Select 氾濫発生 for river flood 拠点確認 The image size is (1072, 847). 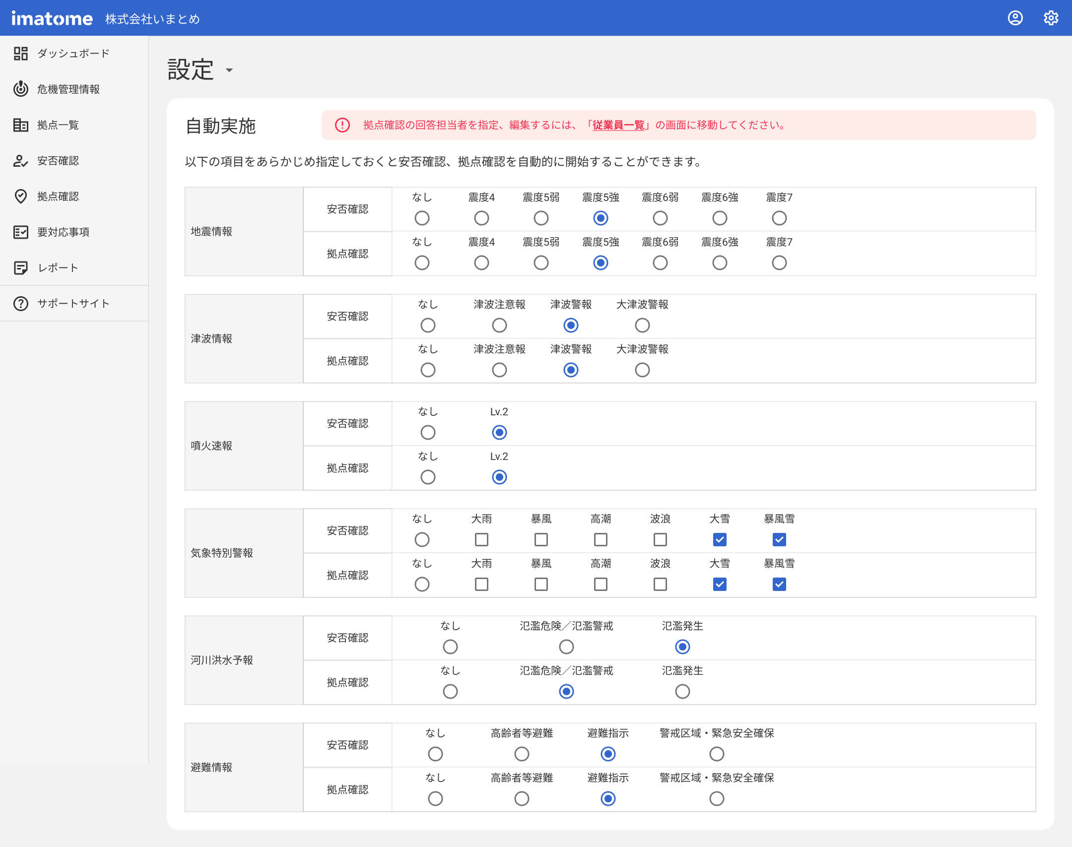682,691
